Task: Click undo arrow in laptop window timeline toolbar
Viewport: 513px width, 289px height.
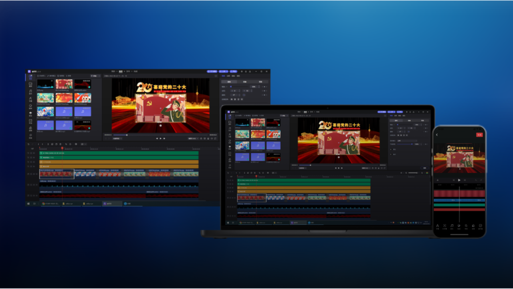Action: coord(228,173)
